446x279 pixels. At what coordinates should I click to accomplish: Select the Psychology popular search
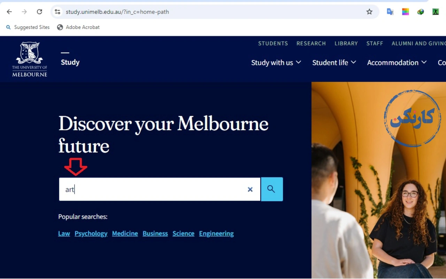click(x=91, y=234)
